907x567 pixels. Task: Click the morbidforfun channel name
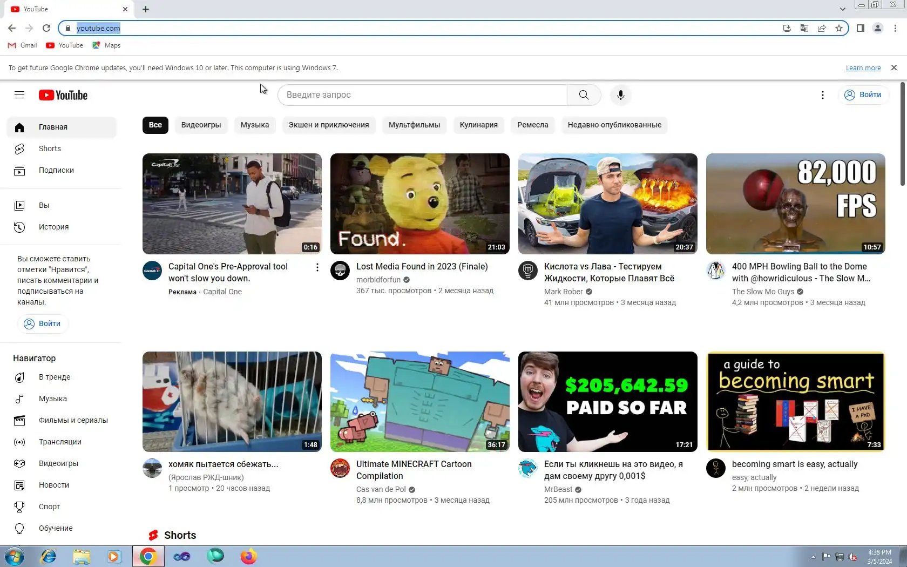[378, 280]
